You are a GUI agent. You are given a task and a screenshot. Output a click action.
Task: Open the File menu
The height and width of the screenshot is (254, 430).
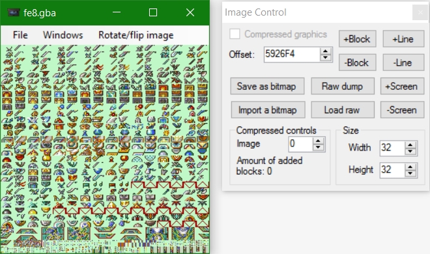click(20, 35)
